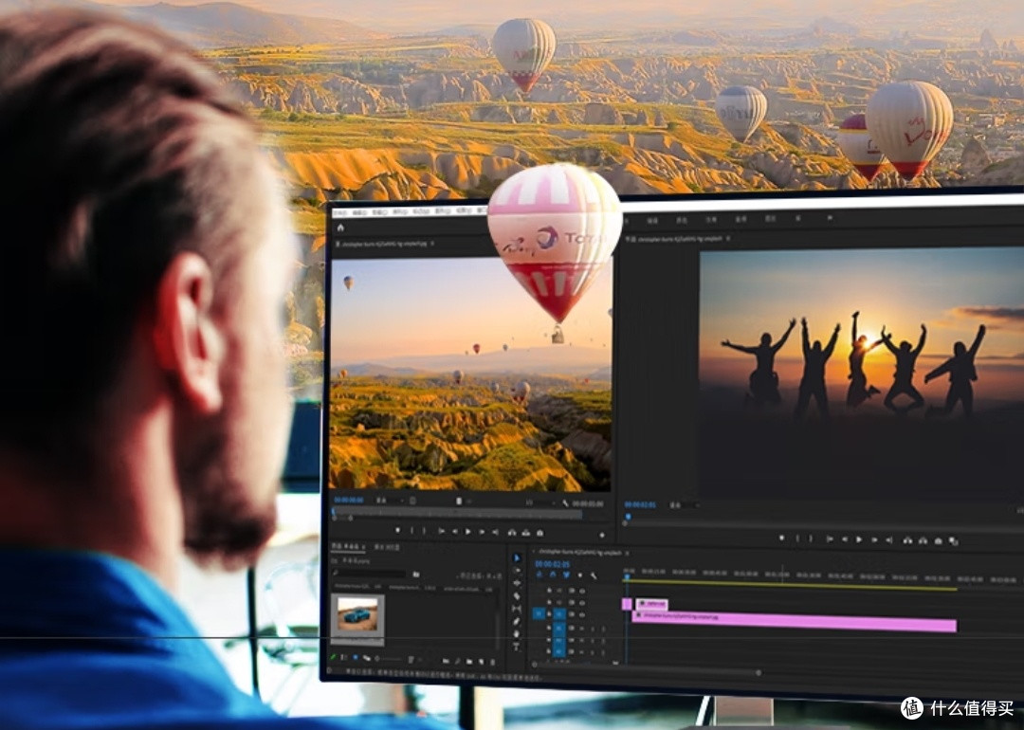1024x730 pixels.
Task: Select the Selection tool in Tools panel
Action: coord(517,558)
